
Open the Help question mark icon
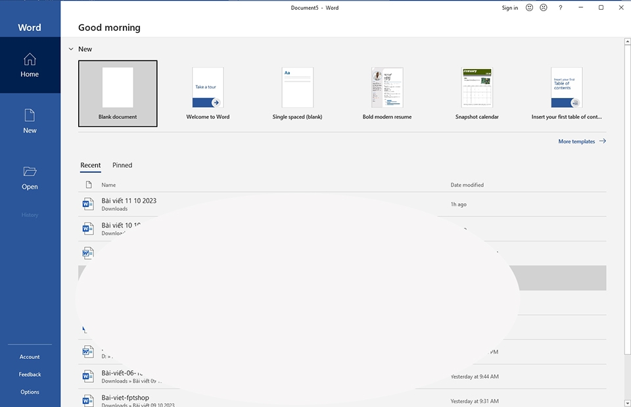click(x=560, y=8)
